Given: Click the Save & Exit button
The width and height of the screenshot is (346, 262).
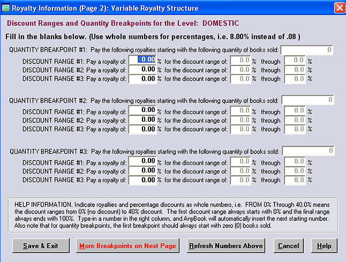Looking at the screenshot, I should pos(40,246).
